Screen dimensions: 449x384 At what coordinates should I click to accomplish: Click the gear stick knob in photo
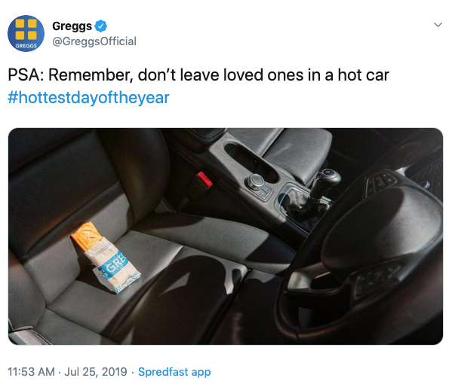[329, 175]
